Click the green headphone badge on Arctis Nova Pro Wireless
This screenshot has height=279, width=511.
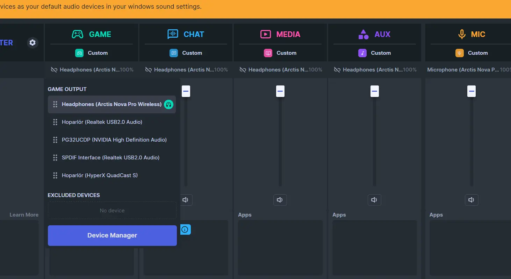169,104
